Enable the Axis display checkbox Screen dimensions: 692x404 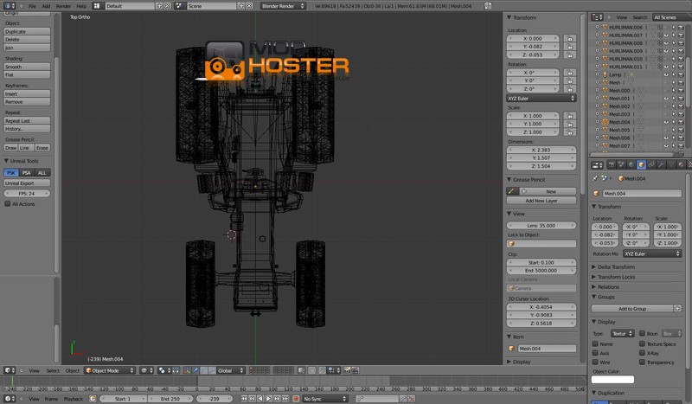(595, 353)
